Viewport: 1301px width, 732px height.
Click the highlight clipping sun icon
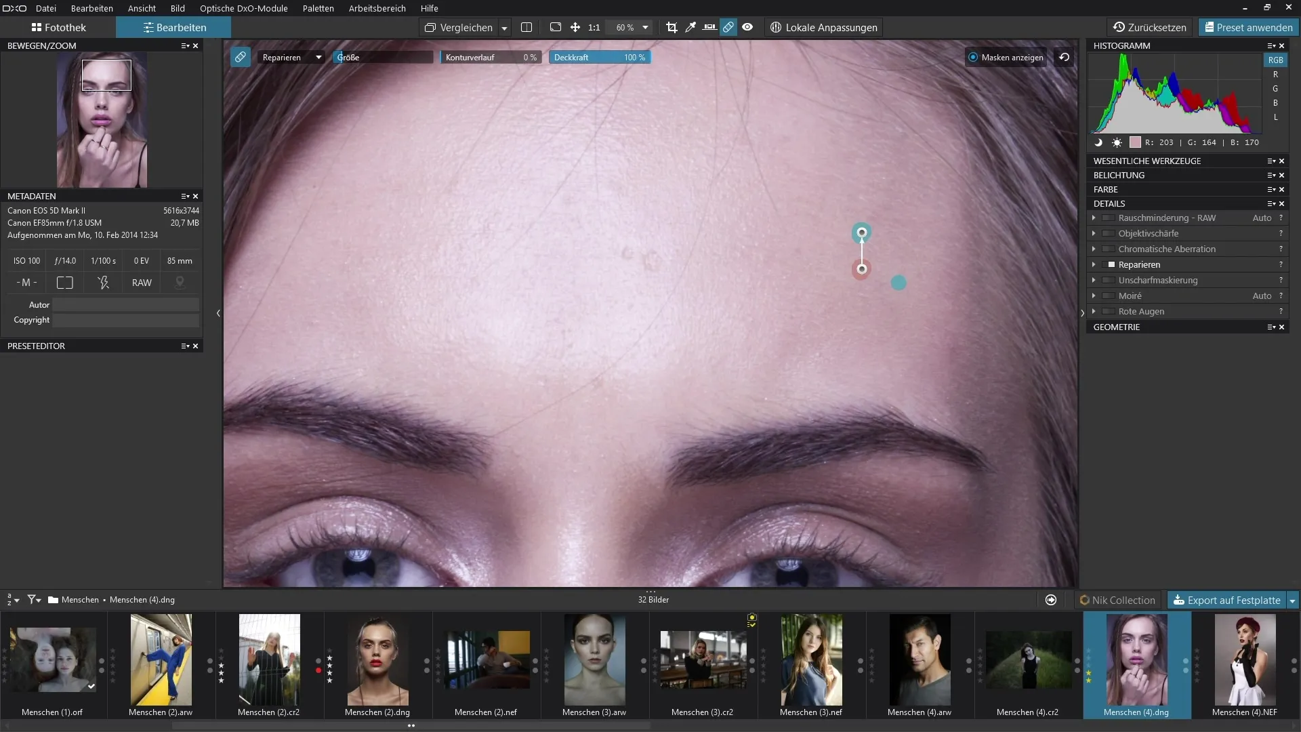(1117, 142)
